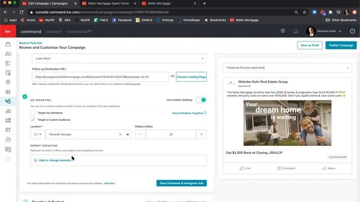
Task: Open About Database Targeting link
Action: pyautogui.click(x=187, y=113)
